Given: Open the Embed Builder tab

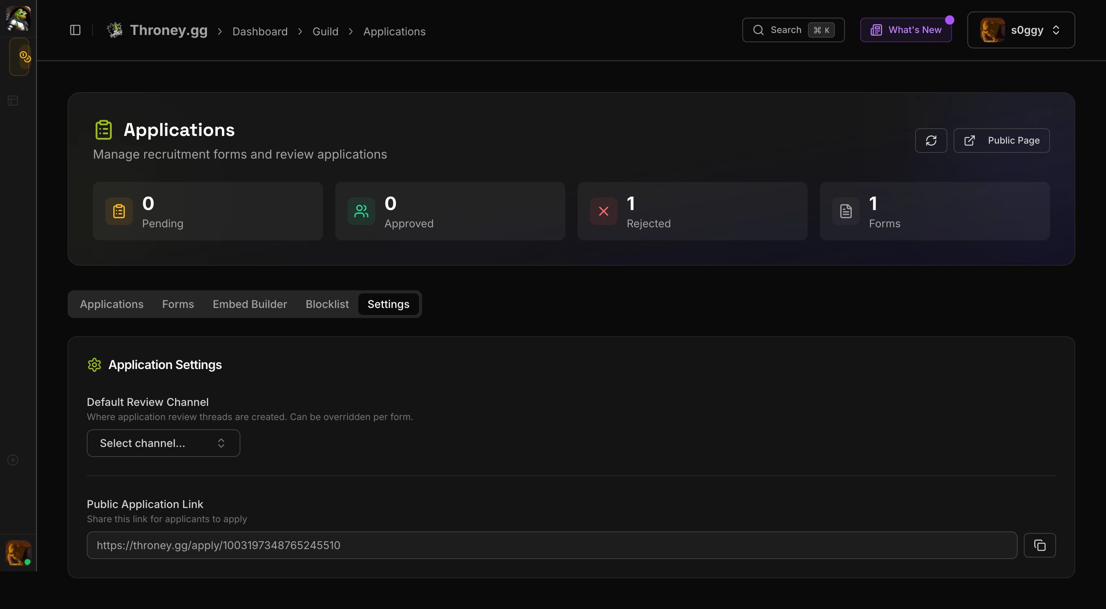Looking at the screenshot, I should [250, 304].
